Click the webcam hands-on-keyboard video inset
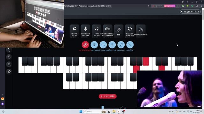 (32, 24)
